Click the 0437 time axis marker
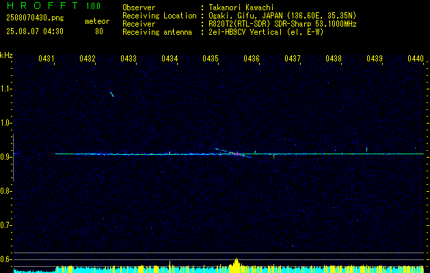The image size is (430, 273). tap(293, 59)
